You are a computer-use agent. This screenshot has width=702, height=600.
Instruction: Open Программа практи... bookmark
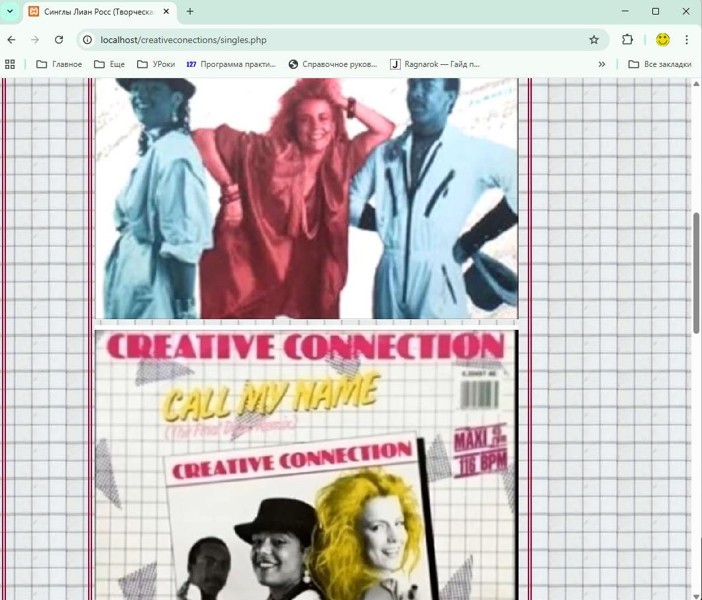tap(231, 64)
